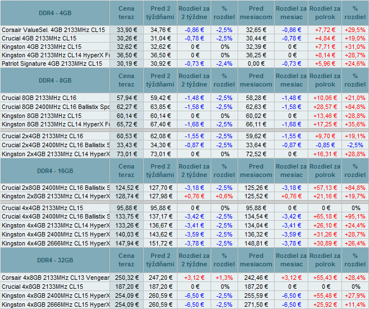Click the +29,5% half-year percent cell
Image resolution: width=369 pixels, height=309 pixels.
tap(355, 30)
